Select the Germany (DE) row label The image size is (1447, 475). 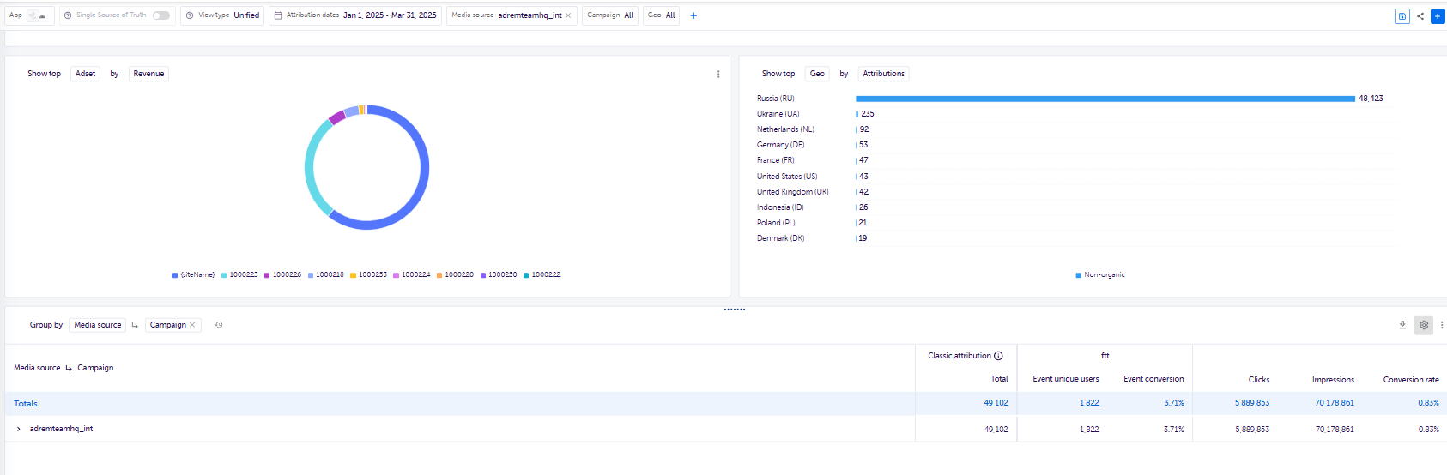[x=780, y=145]
